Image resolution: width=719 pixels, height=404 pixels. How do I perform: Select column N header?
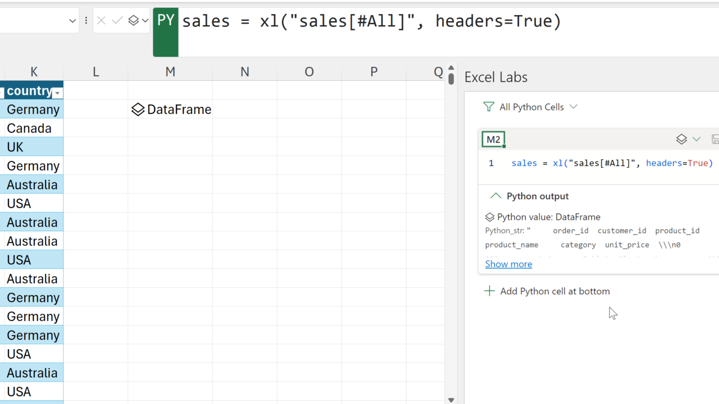coord(244,71)
